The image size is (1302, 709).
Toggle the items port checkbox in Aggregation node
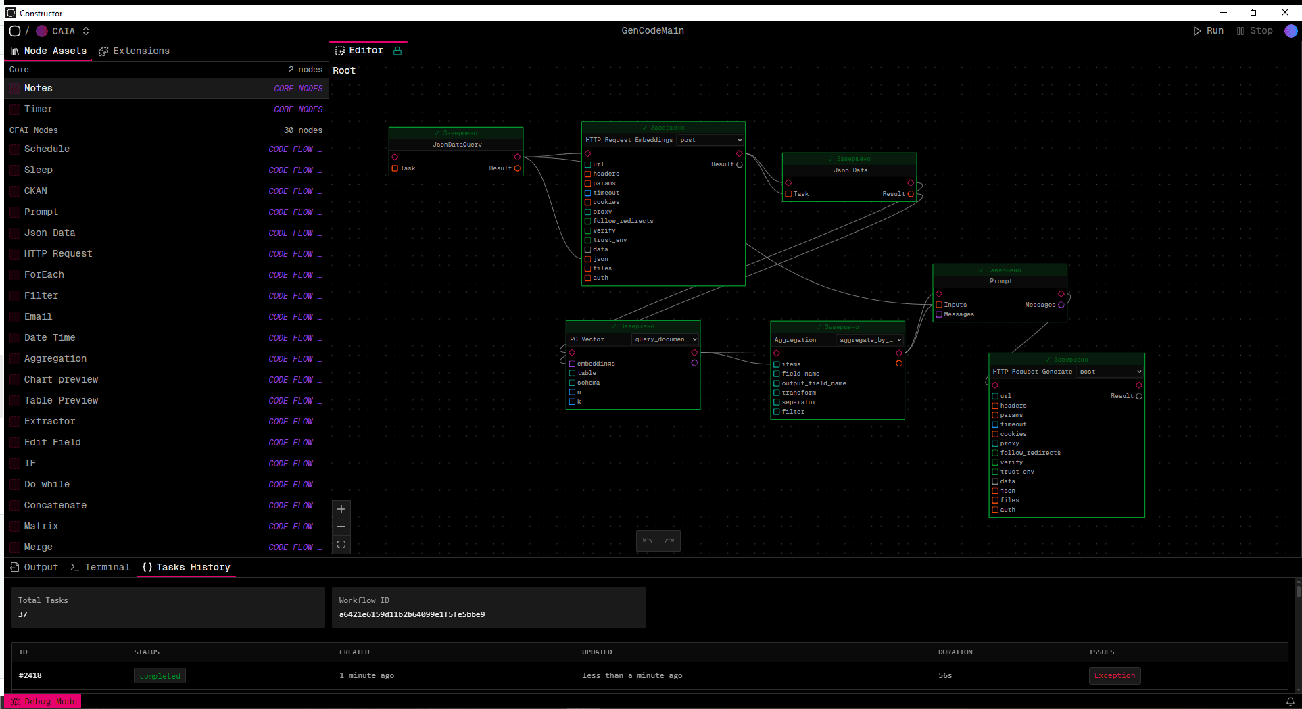click(x=777, y=364)
